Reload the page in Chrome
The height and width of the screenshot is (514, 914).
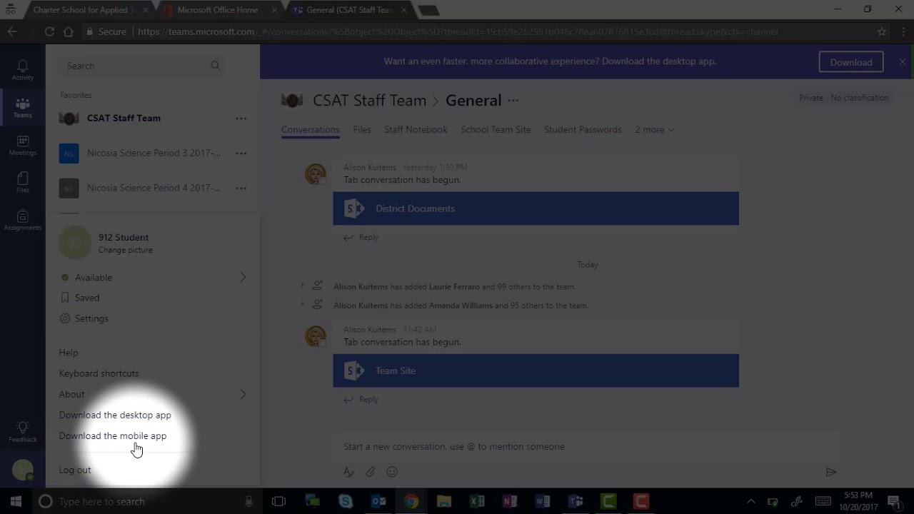(49, 31)
